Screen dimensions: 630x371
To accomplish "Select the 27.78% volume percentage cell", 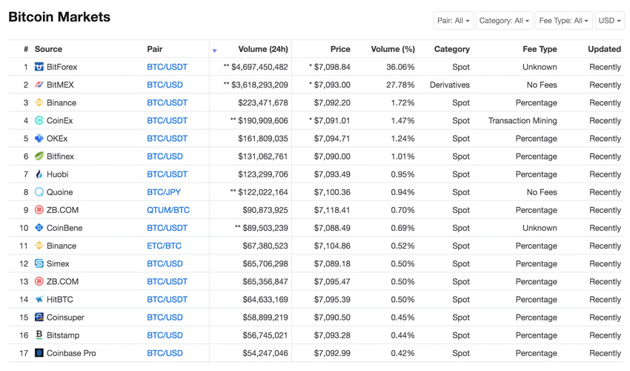I will 400,85.
